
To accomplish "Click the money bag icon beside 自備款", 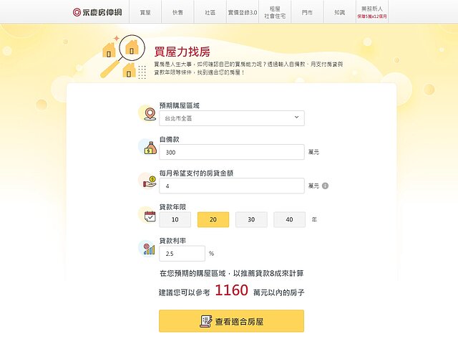I will (x=150, y=149).
